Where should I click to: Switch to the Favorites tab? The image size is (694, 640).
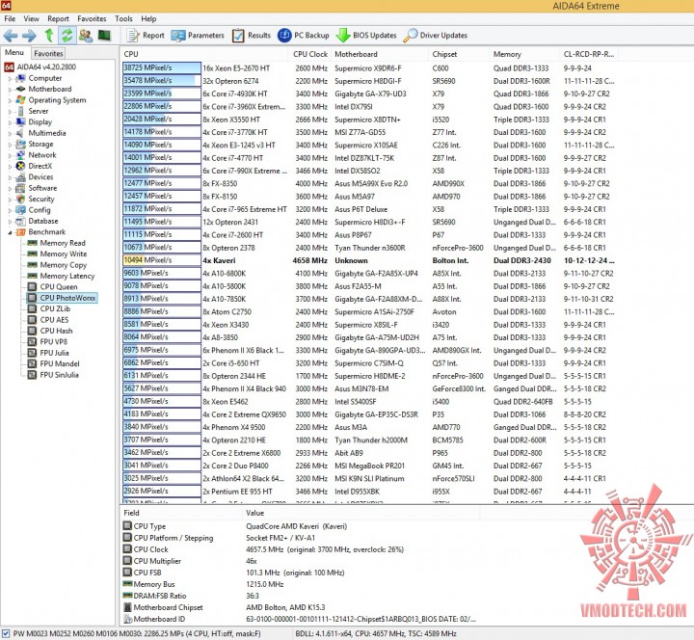point(49,53)
